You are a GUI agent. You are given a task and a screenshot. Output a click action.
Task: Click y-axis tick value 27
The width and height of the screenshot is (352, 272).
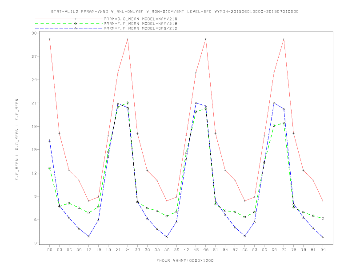click(x=34, y=56)
